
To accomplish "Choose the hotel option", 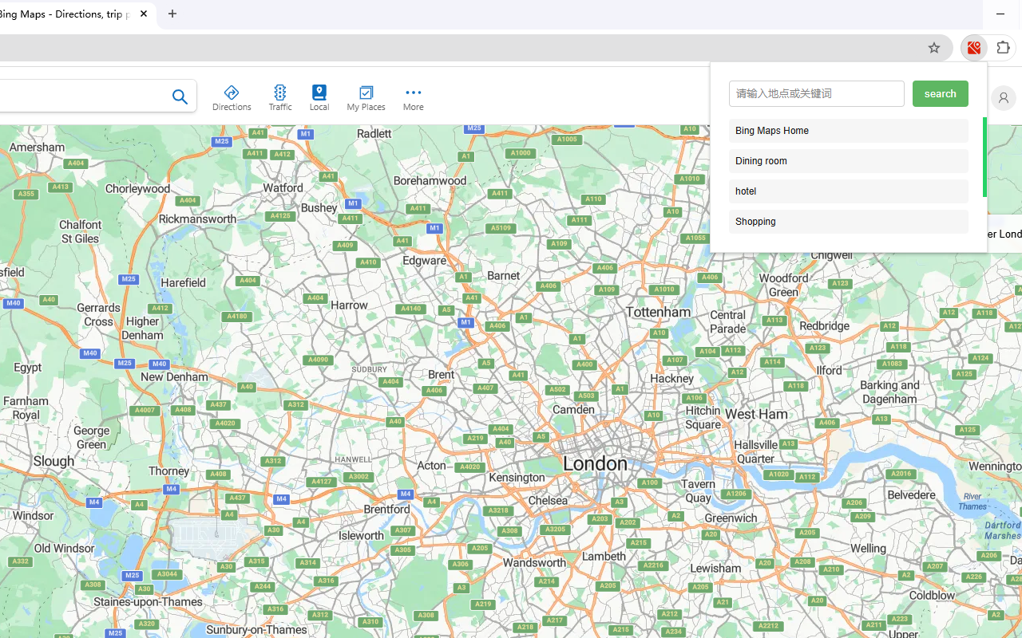I will [x=848, y=191].
